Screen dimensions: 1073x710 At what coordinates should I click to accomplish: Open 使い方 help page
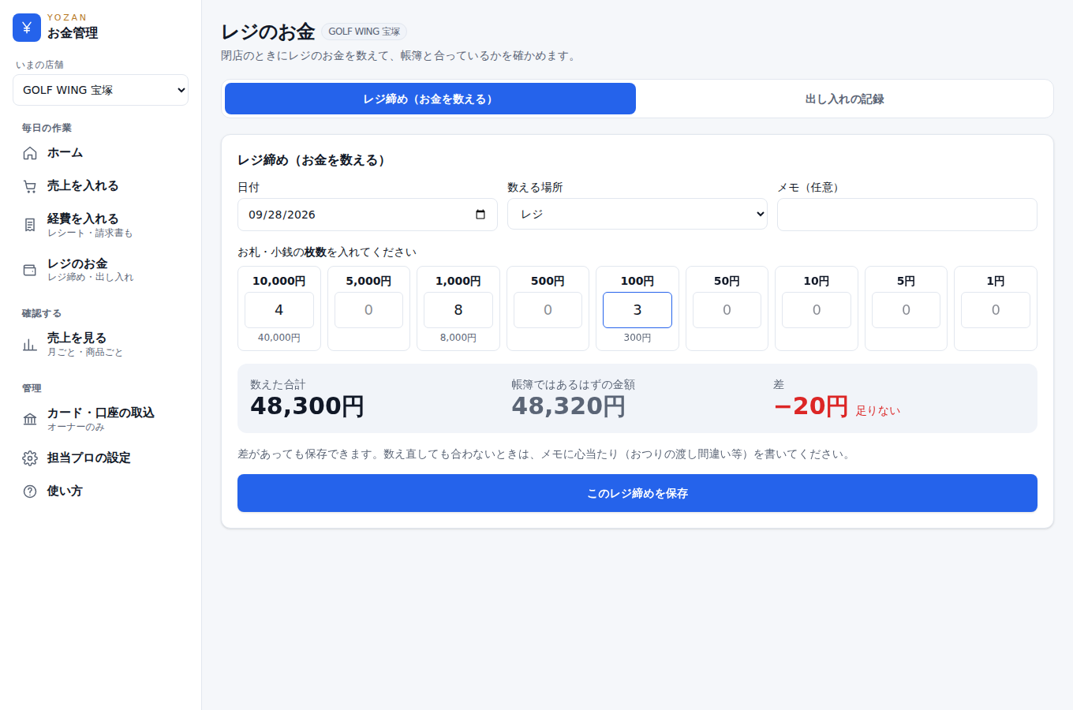(x=101, y=491)
